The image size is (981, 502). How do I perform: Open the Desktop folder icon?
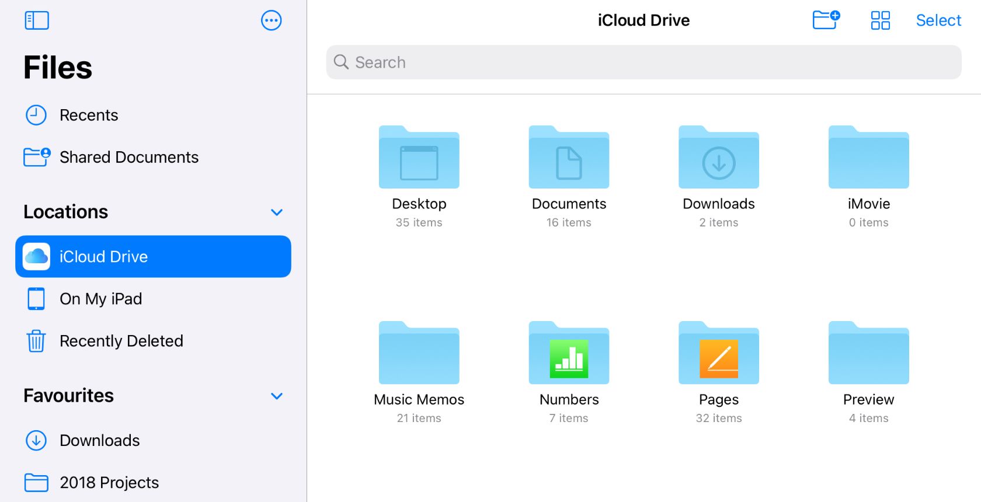point(419,157)
